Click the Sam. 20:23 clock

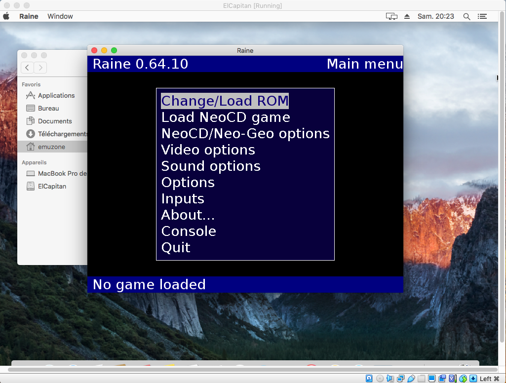click(435, 16)
